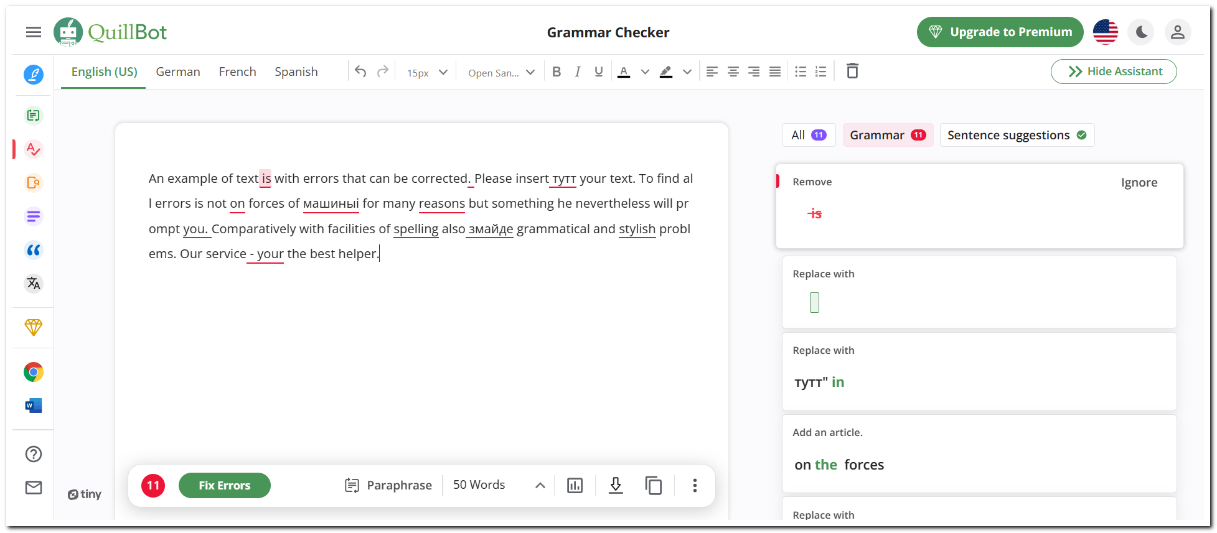
Task: Click the Upgrade to Premium button
Action: [1000, 32]
